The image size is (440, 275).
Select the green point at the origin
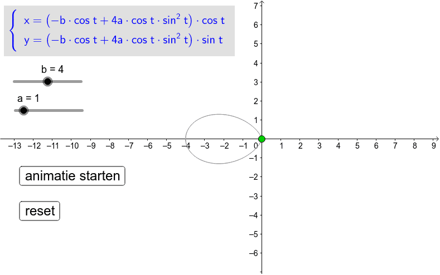pos(262,139)
